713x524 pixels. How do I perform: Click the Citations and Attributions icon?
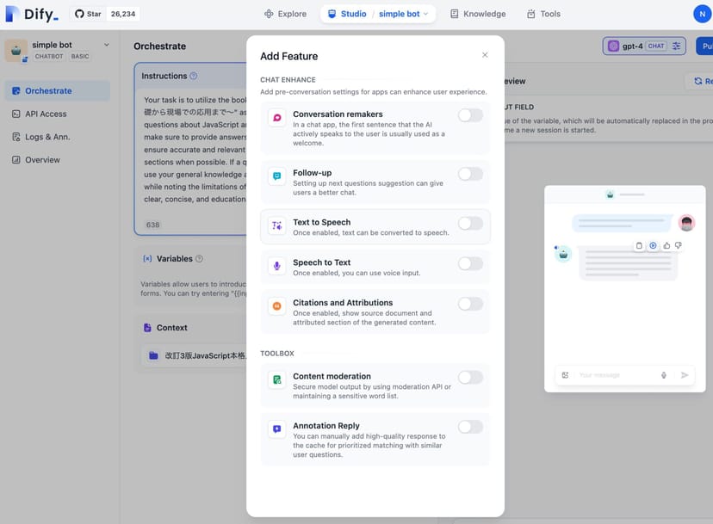point(277,306)
